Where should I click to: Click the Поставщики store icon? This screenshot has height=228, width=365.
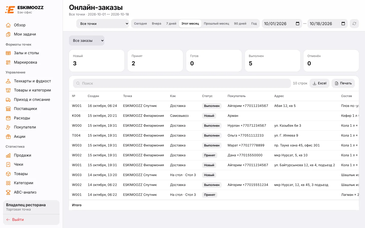[x=8, y=109]
